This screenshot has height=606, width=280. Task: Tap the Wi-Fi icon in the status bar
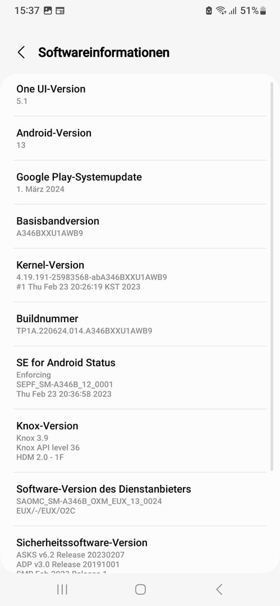pos(221,11)
